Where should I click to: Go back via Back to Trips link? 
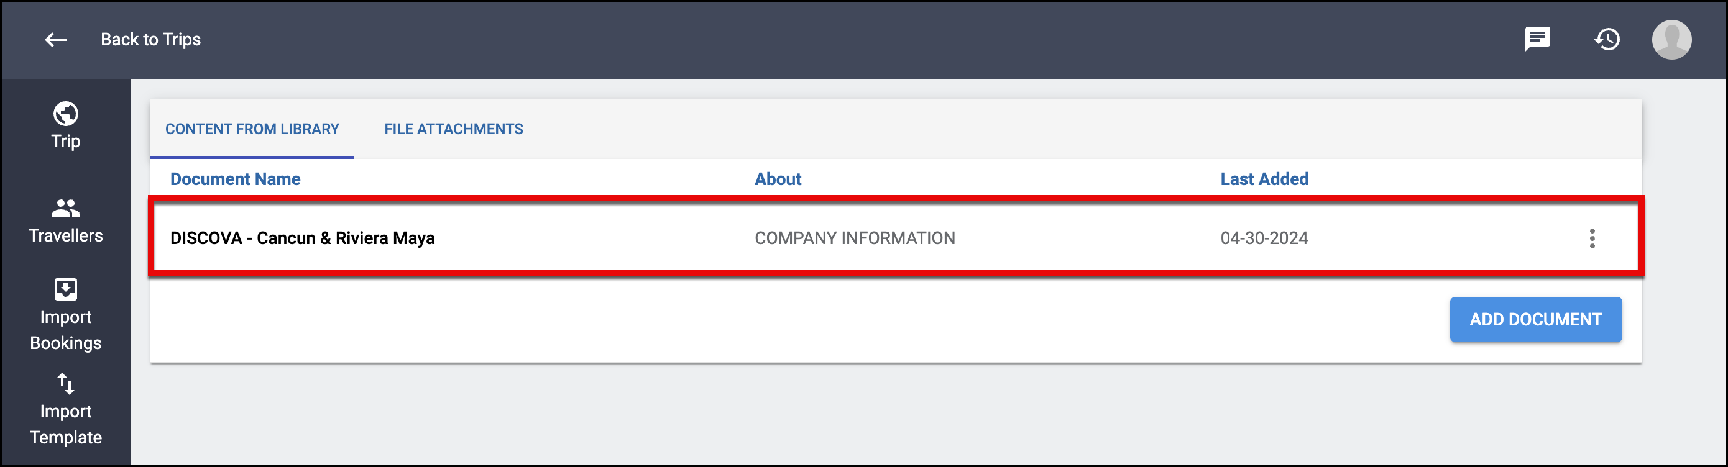(x=151, y=40)
